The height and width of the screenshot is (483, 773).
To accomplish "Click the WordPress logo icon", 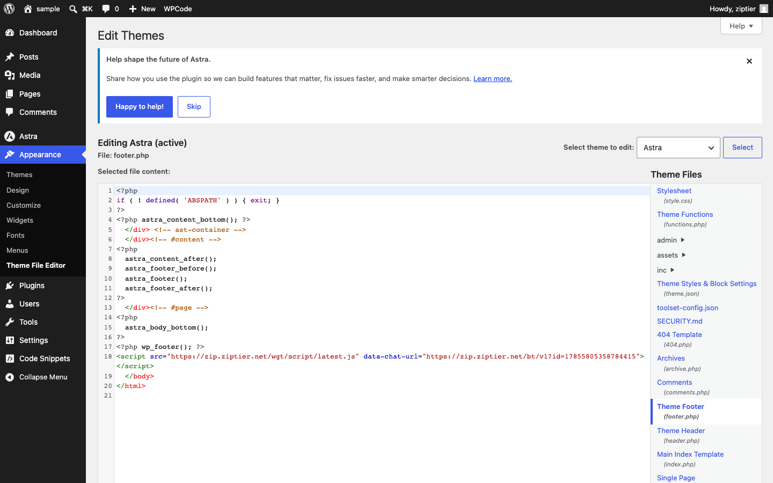I will [9, 9].
